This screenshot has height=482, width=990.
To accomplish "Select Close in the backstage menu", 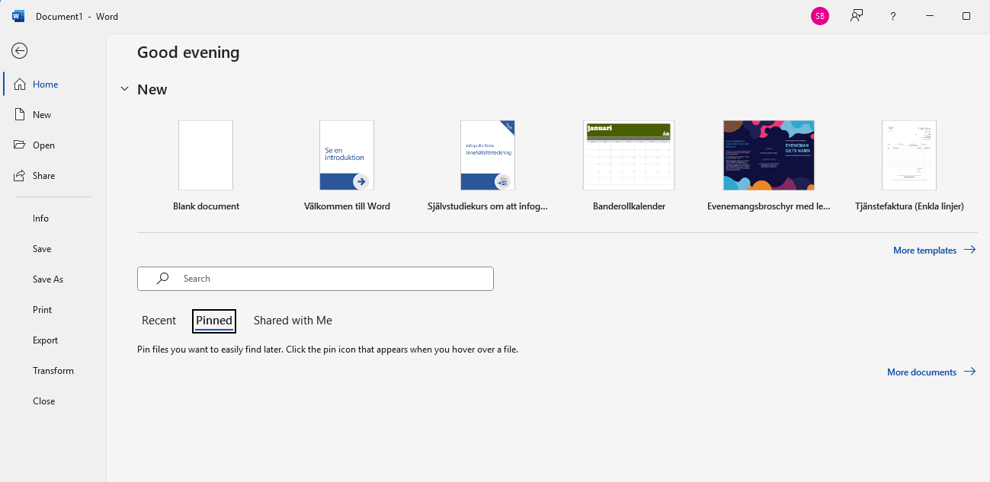I will 44,401.
